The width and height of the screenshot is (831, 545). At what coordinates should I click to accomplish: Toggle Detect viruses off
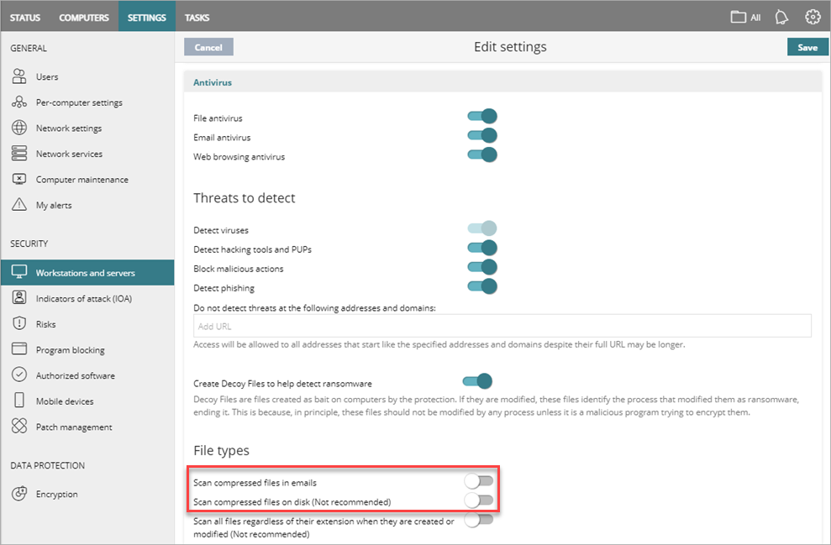click(481, 228)
